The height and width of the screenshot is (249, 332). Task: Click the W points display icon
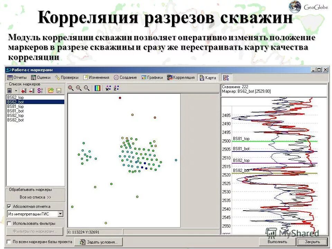[x=108, y=89]
